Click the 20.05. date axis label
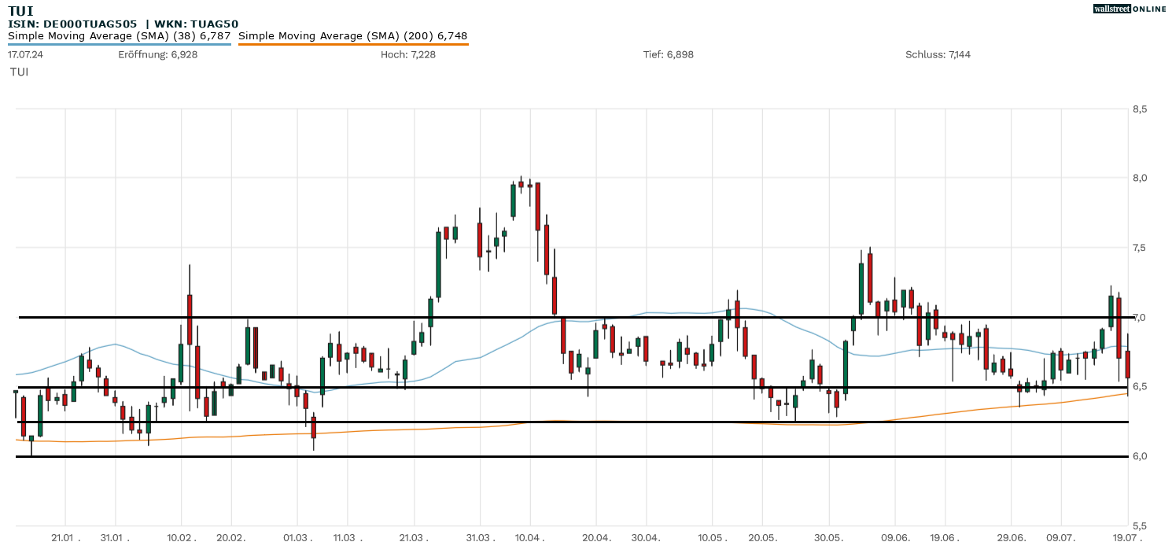 [762, 537]
